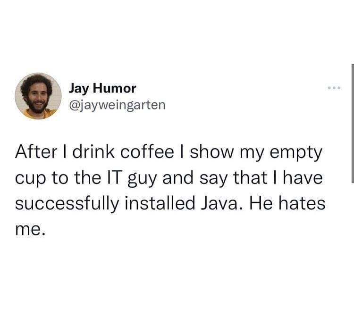Viewport: 354px width, 326px height.
Task: Click the Jay Humor display name
Action: [x=102, y=88]
